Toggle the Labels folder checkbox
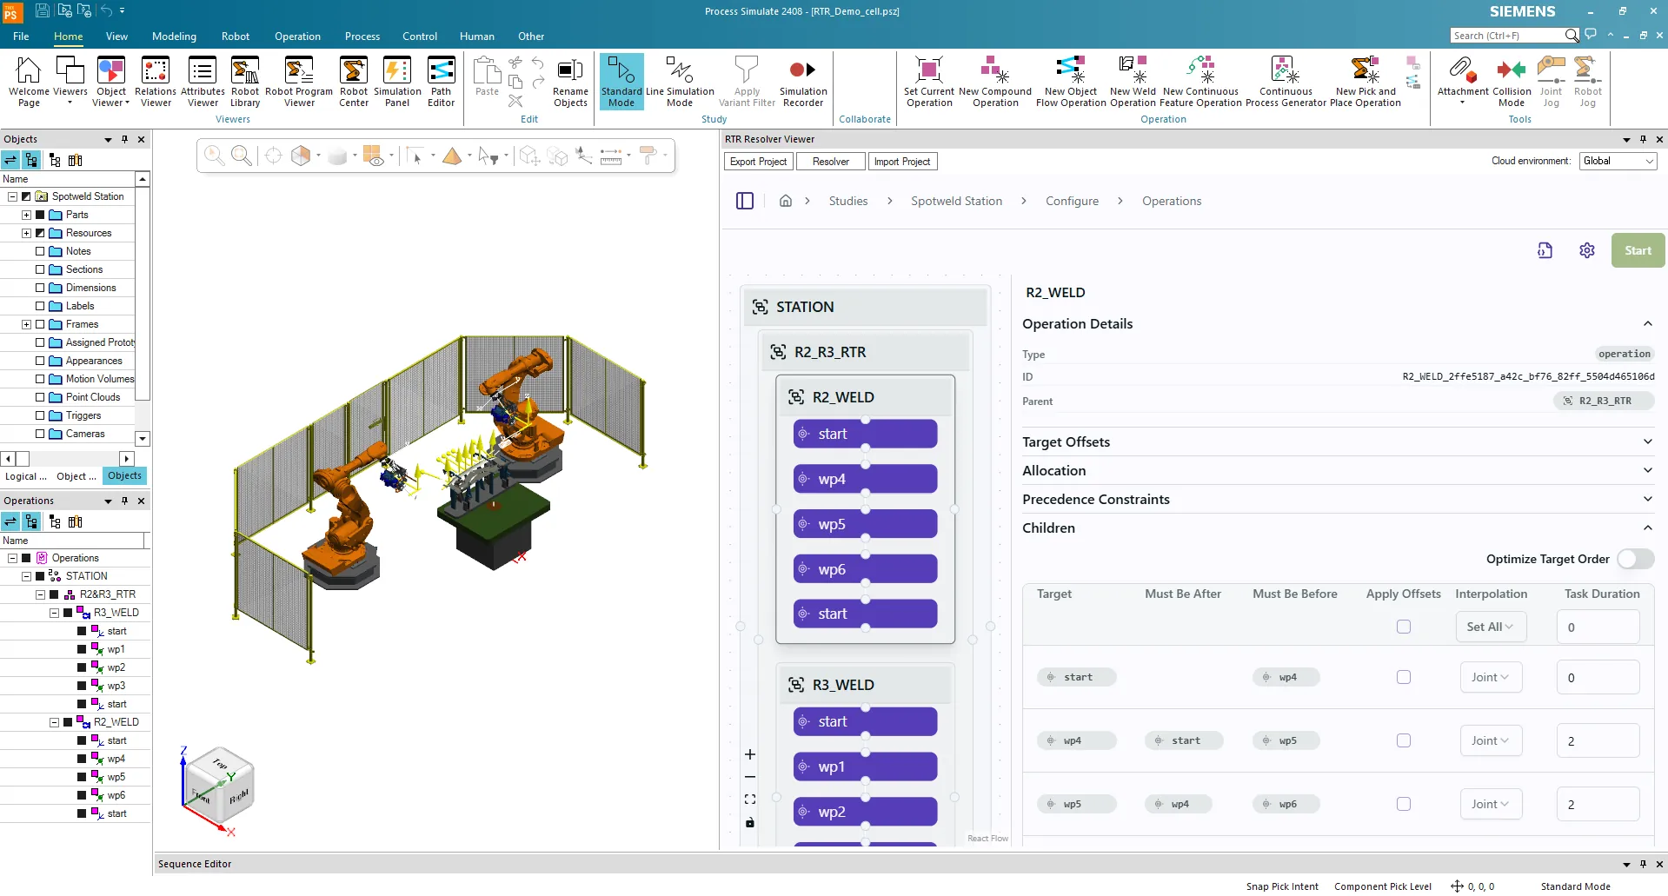Image resolution: width=1668 pixels, height=896 pixels. pyautogui.click(x=40, y=306)
